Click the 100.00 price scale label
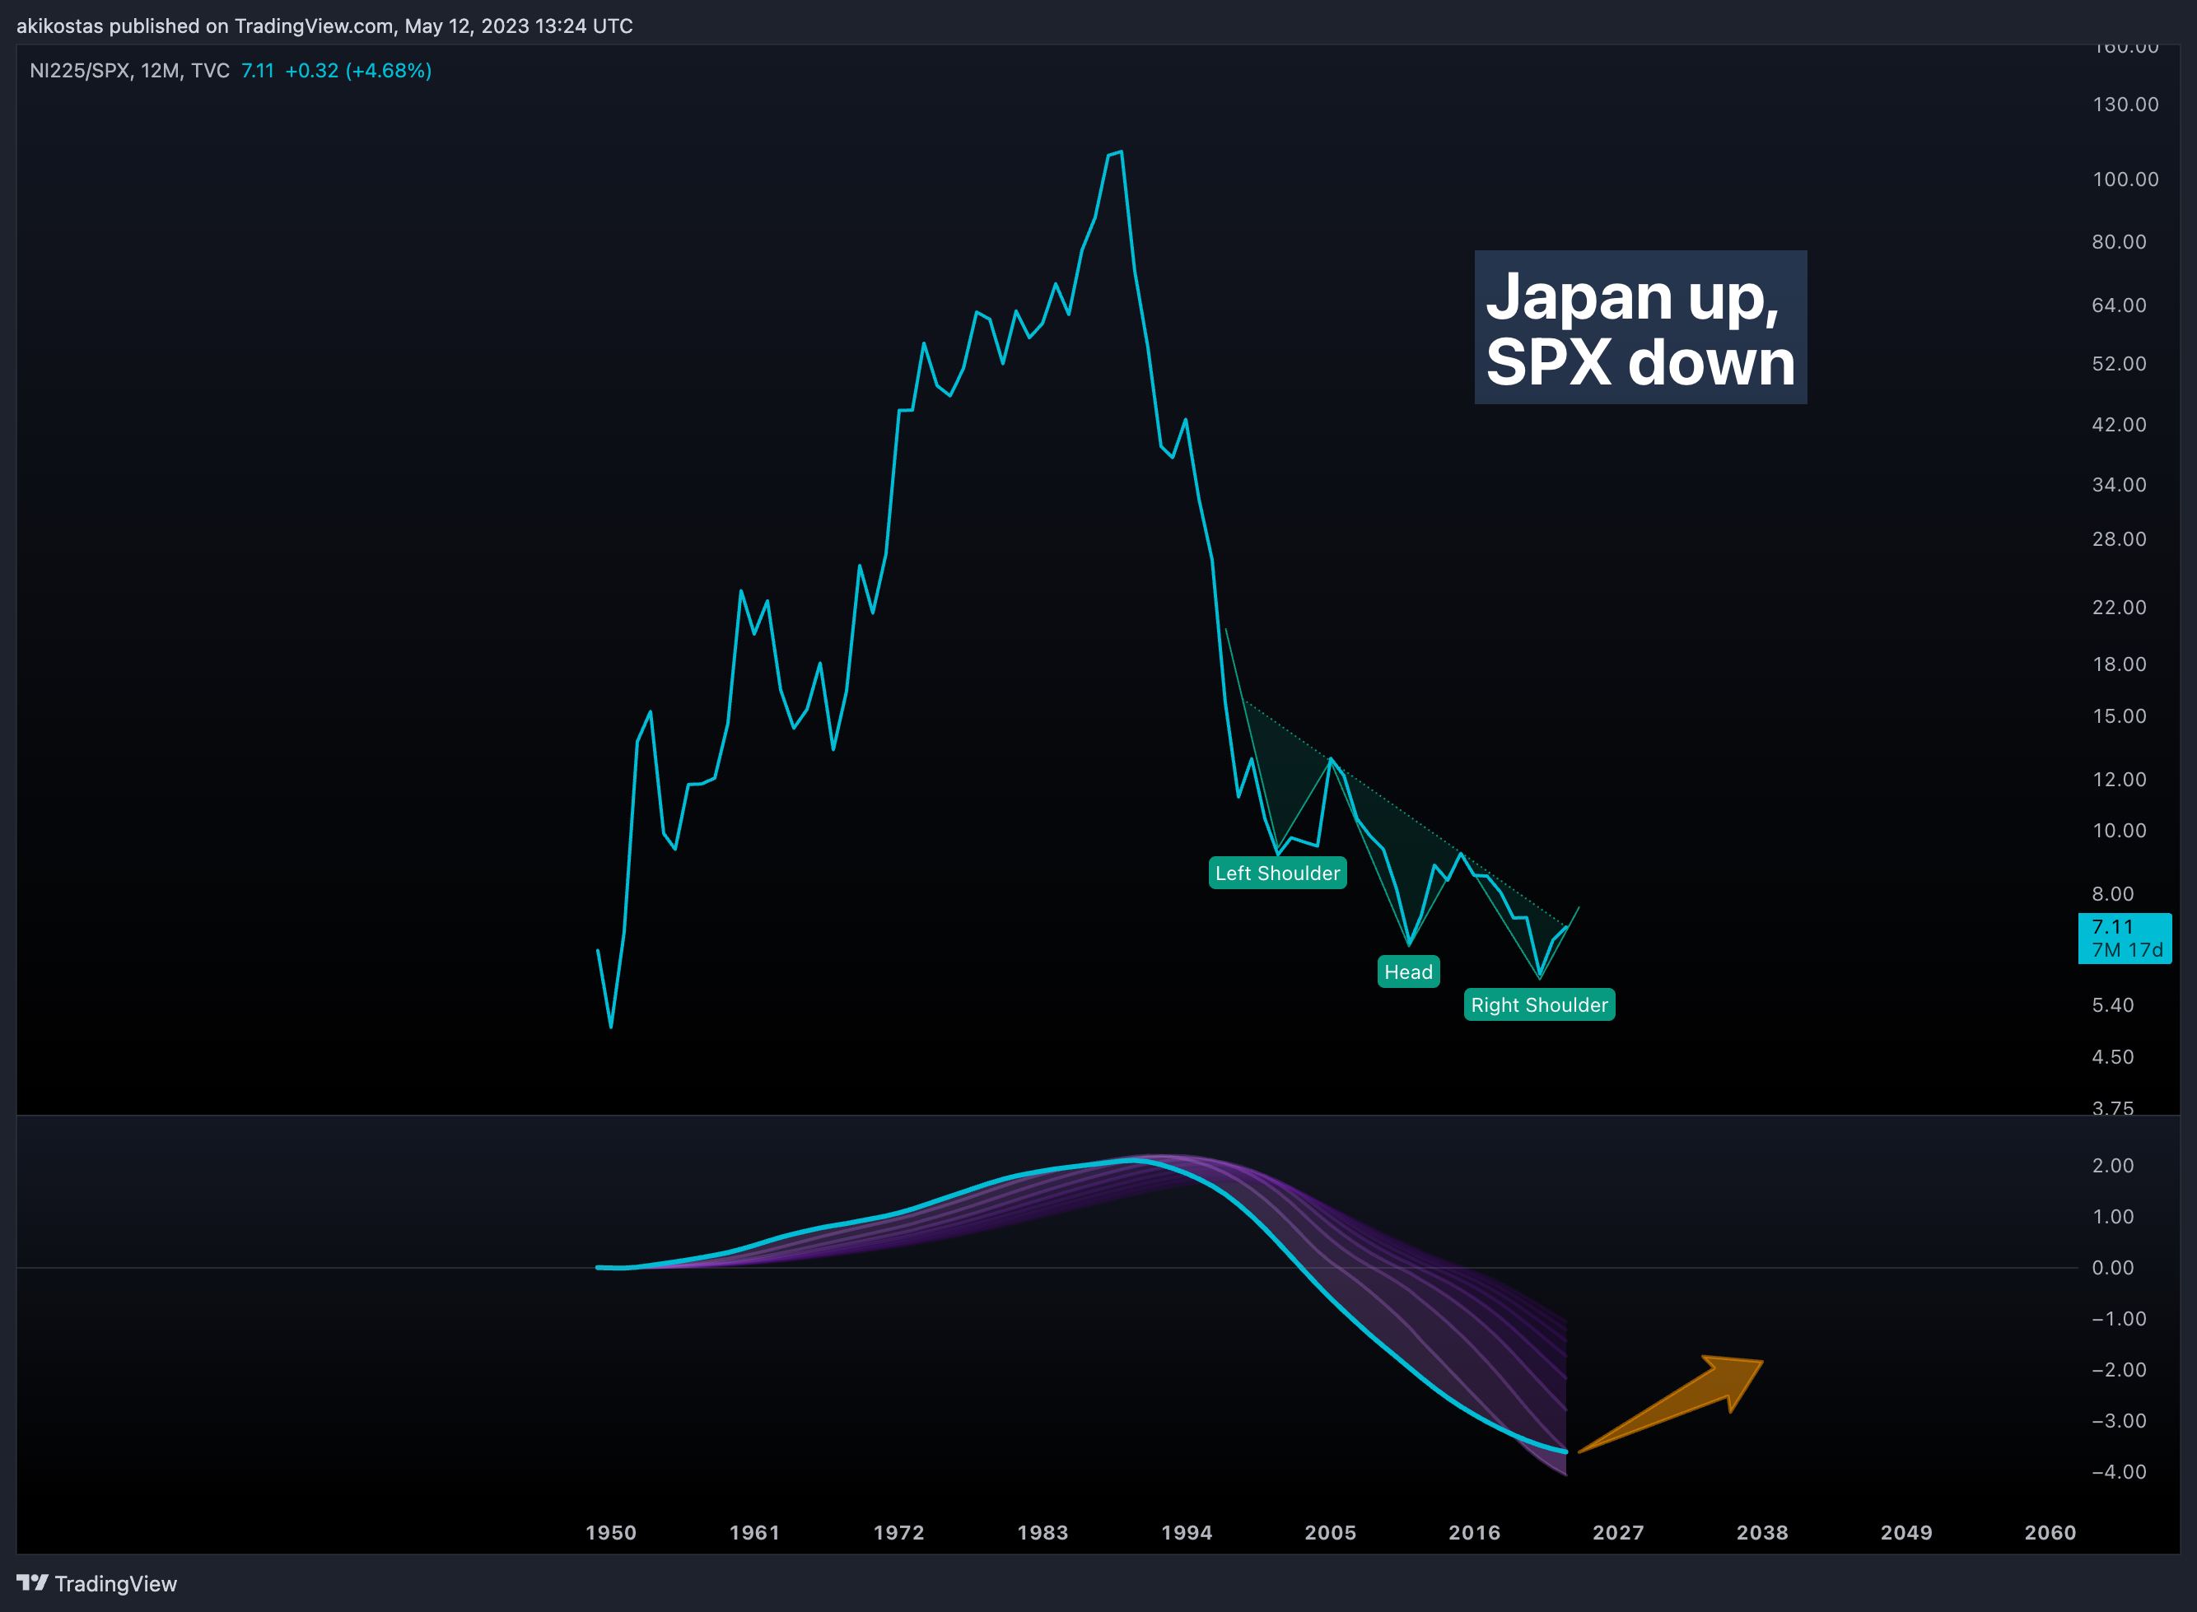 pyautogui.click(x=2125, y=179)
